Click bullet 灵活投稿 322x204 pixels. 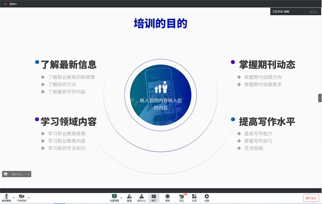click(x=254, y=148)
